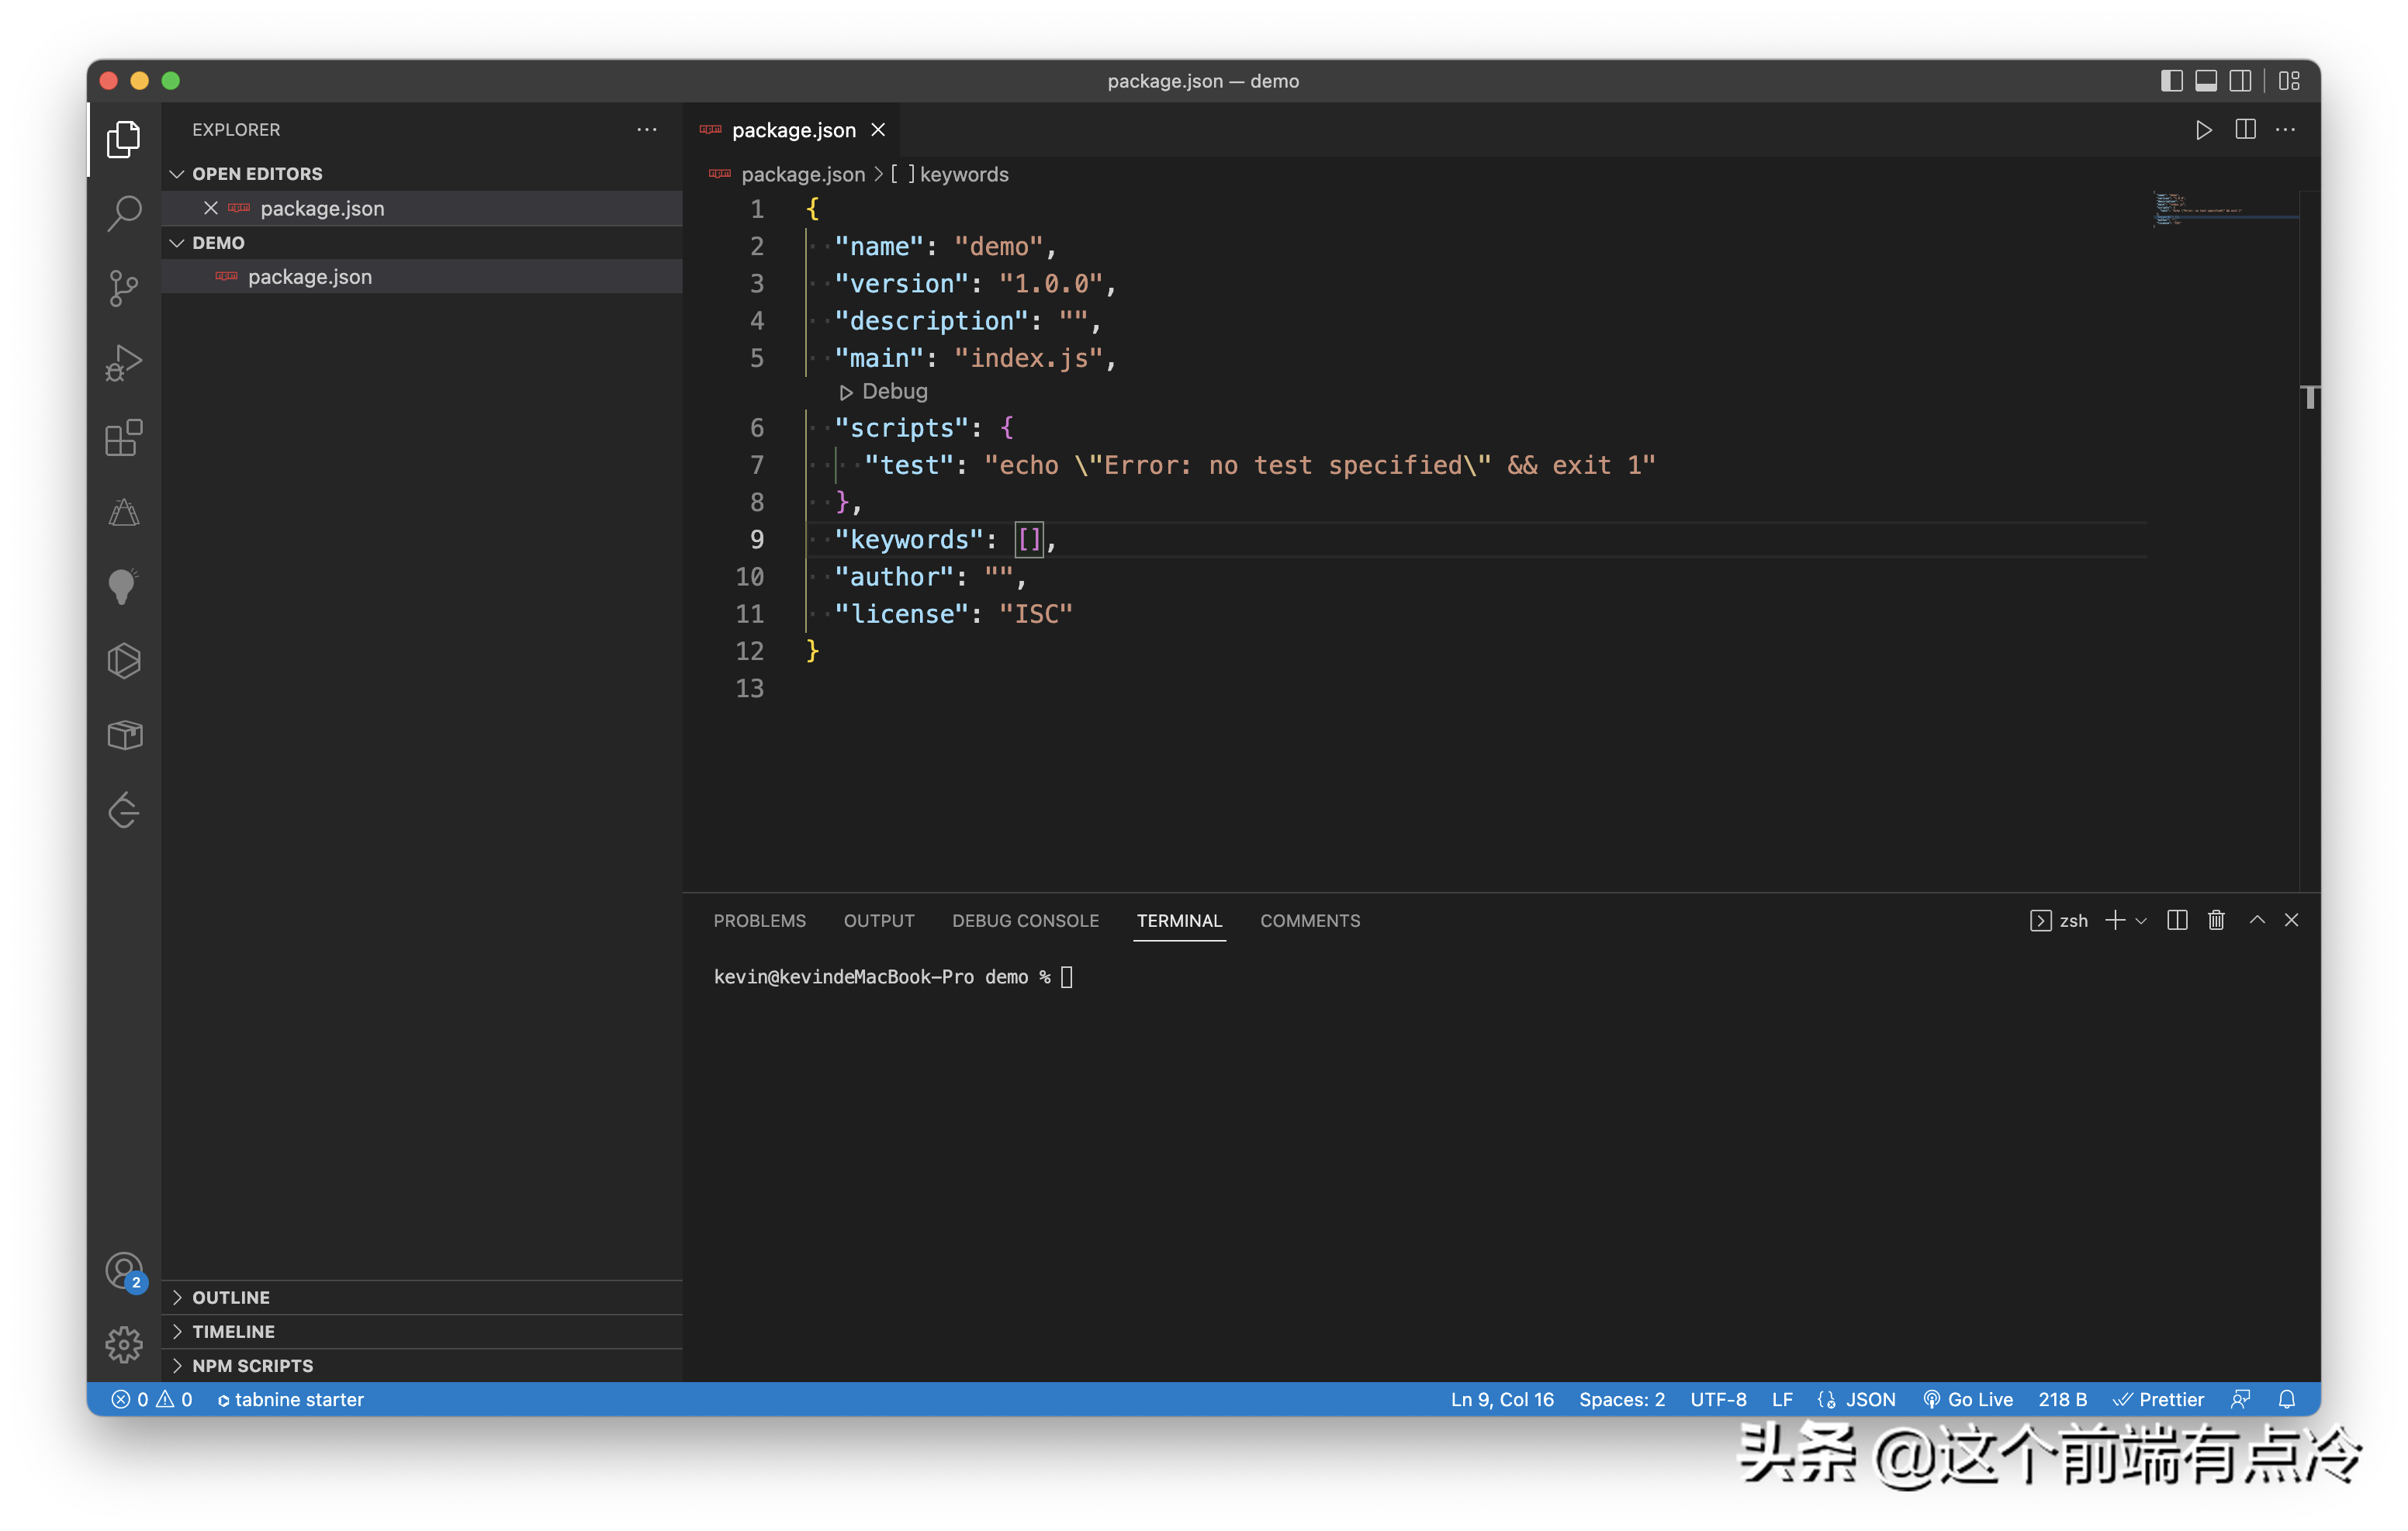Collapse the DEMO folder section

click(x=422, y=243)
